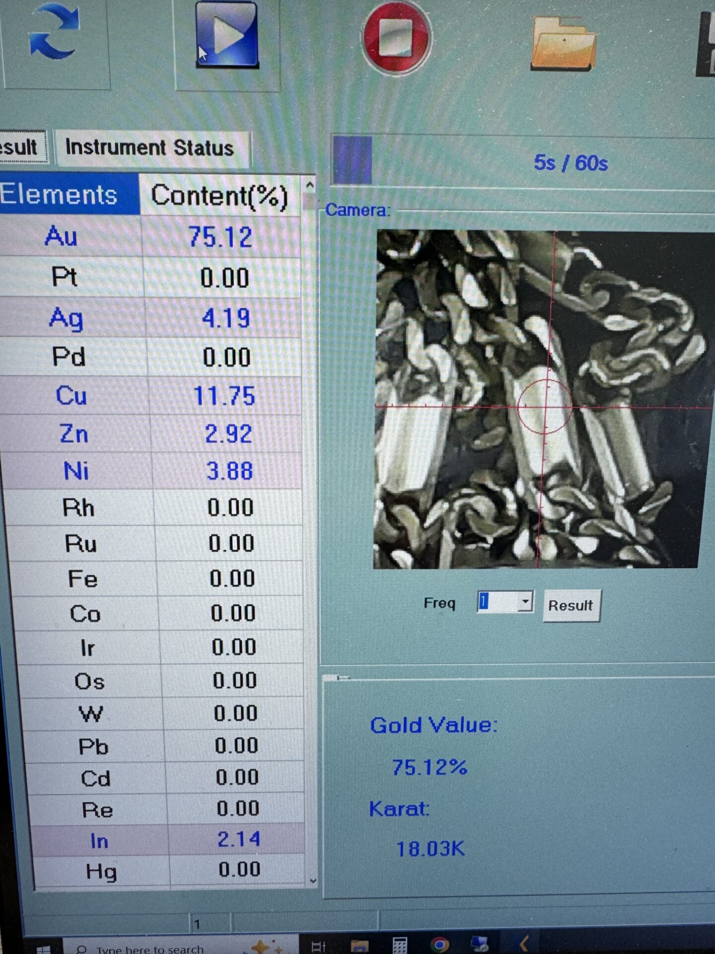This screenshot has height=954, width=715.
Task: Click the Result button under the camera
Action: [571, 605]
